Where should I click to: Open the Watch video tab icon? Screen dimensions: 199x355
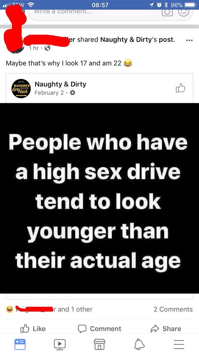(60, 344)
